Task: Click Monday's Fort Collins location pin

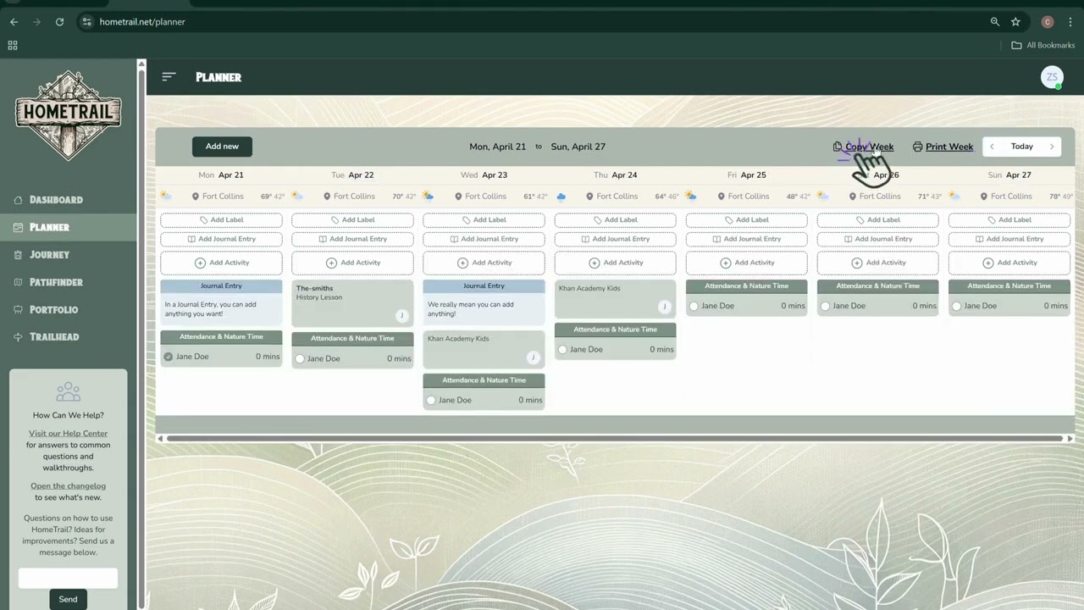Action: (196, 196)
